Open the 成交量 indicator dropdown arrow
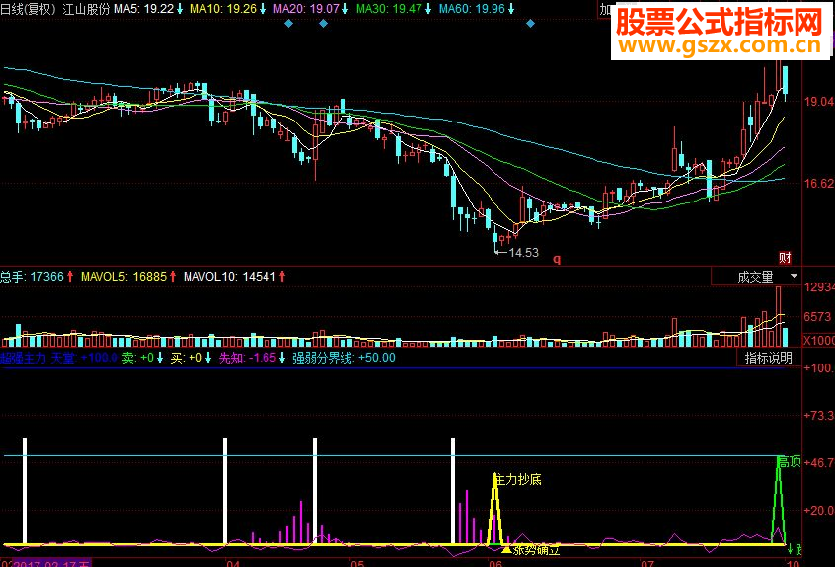Viewport: 835px width, 567px height. 794,276
